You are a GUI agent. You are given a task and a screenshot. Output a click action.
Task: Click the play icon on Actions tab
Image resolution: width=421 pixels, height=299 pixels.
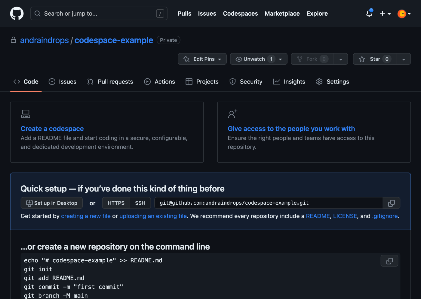[x=147, y=82]
